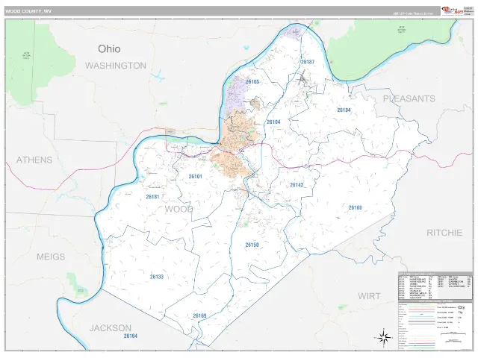478x358 pixels.
Task: Click the RITCHIE county label
Action: pyautogui.click(x=444, y=233)
